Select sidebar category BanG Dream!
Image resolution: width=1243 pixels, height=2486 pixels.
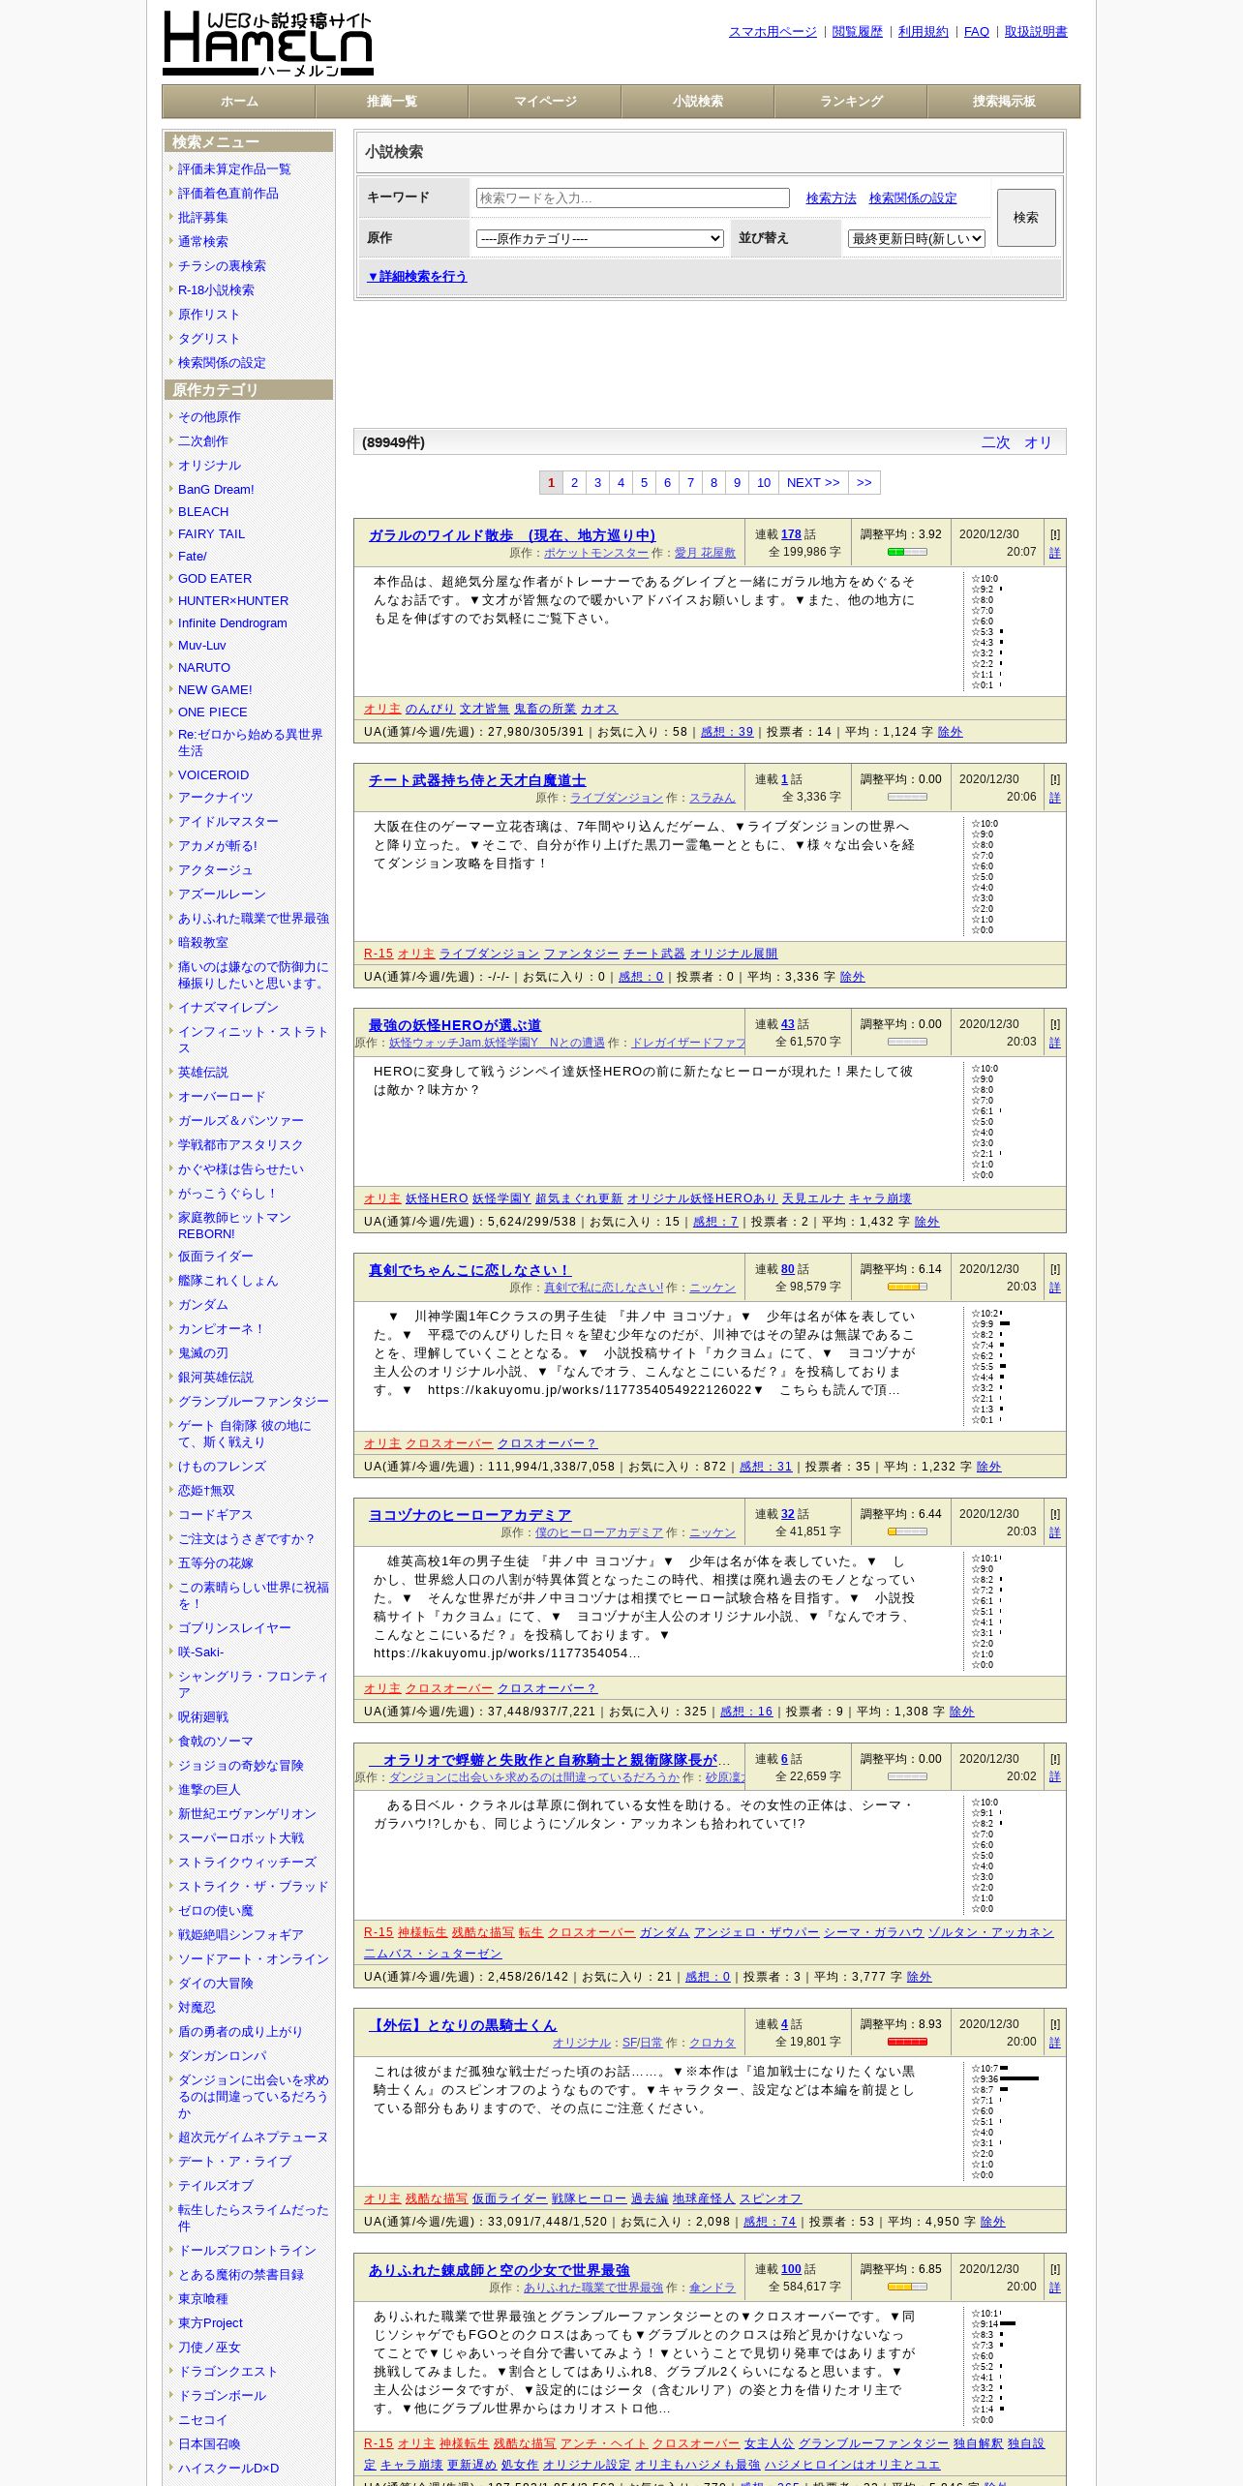pyautogui.click(x=216, y=490)
